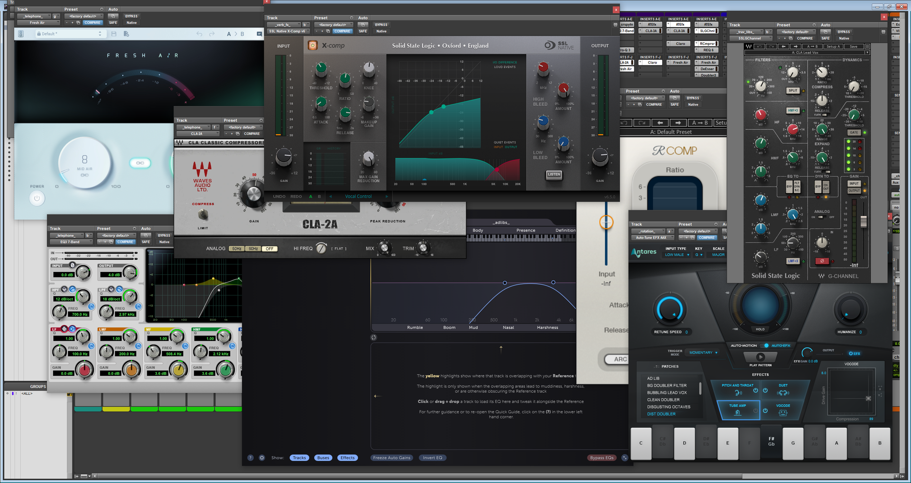Enable the Vocode effect power icon
911x483 pixels.
pyautogui.click(x=765, y=410)
